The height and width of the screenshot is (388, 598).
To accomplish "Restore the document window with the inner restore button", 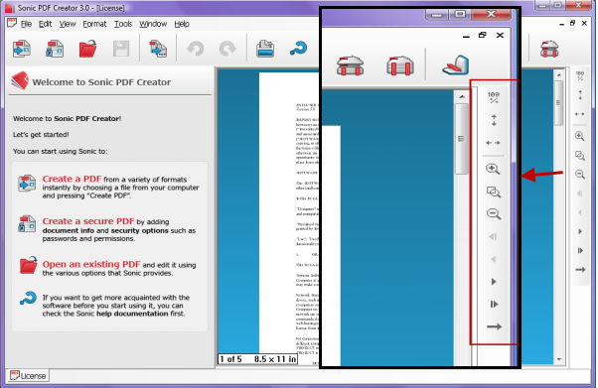I will pyautogui.click(x=572, y=23).
